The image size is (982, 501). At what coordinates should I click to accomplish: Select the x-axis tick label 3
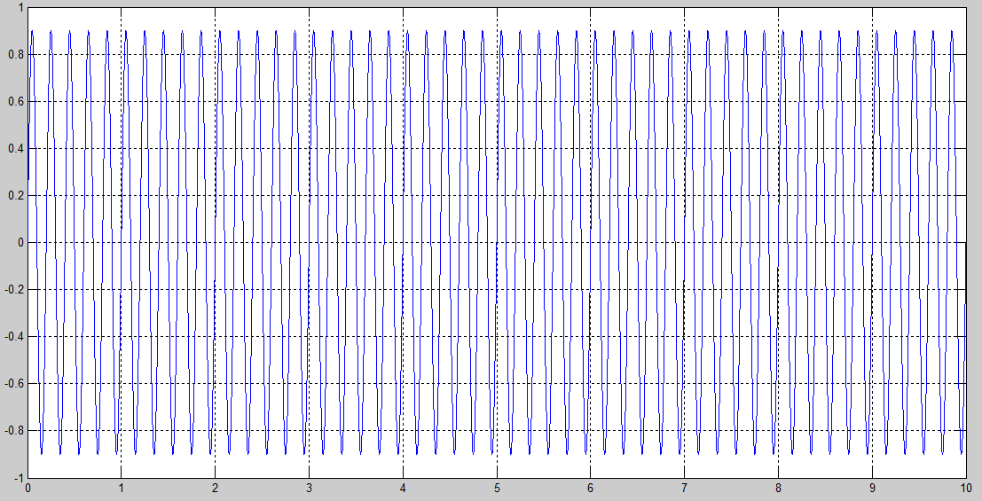[309, 487]
